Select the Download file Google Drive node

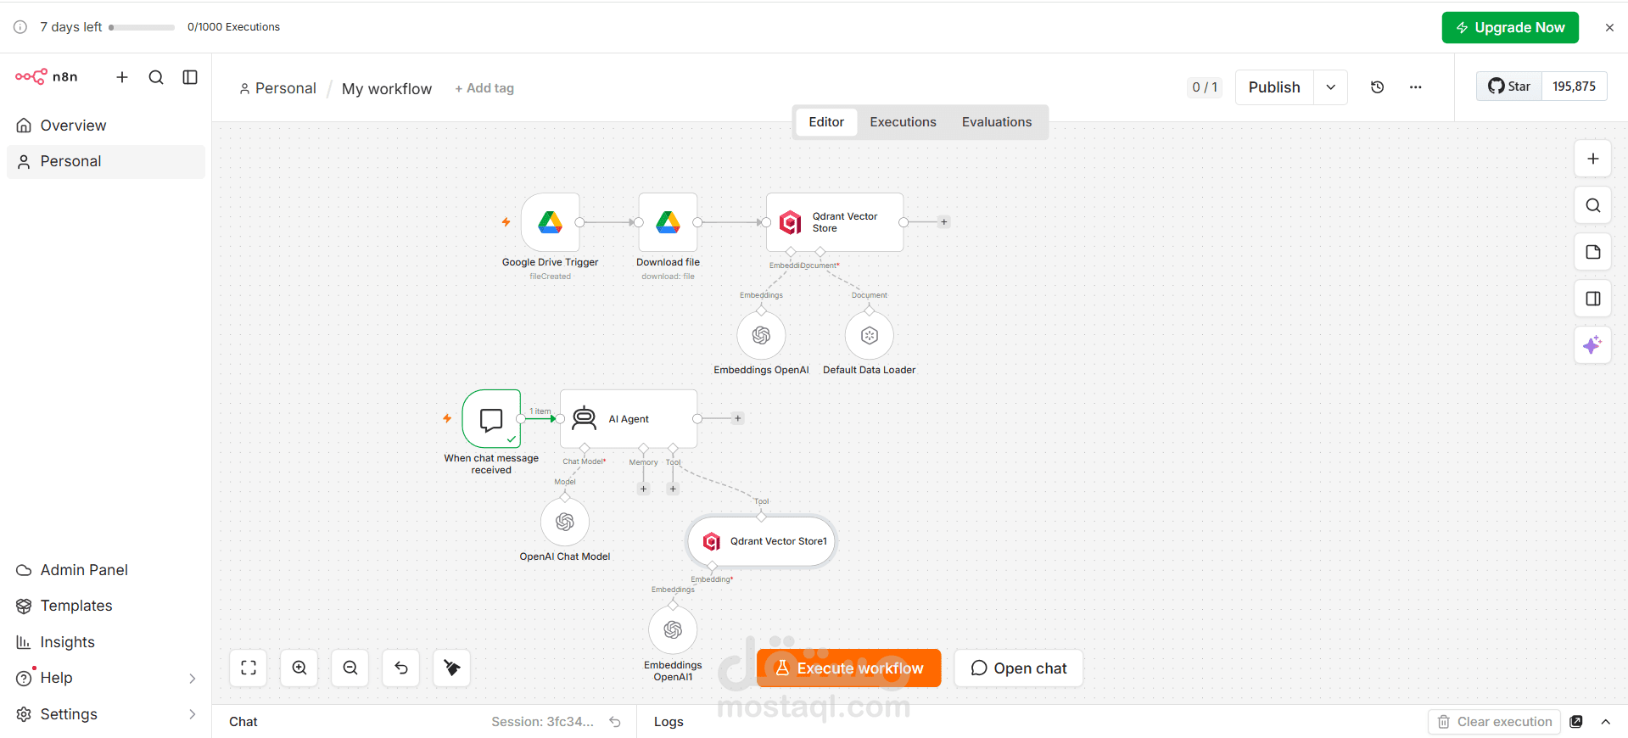669,222
